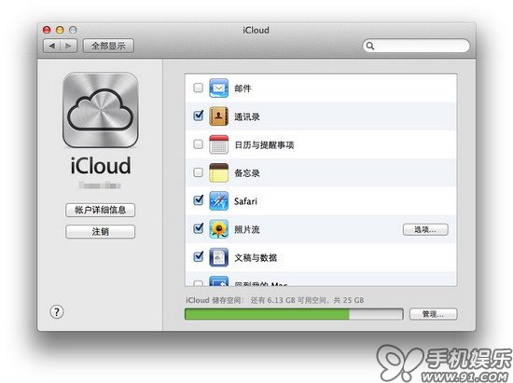Select the Safari label text
This screenshot has width=513, height=383.
pyautogui.click(x=245, y=201)
